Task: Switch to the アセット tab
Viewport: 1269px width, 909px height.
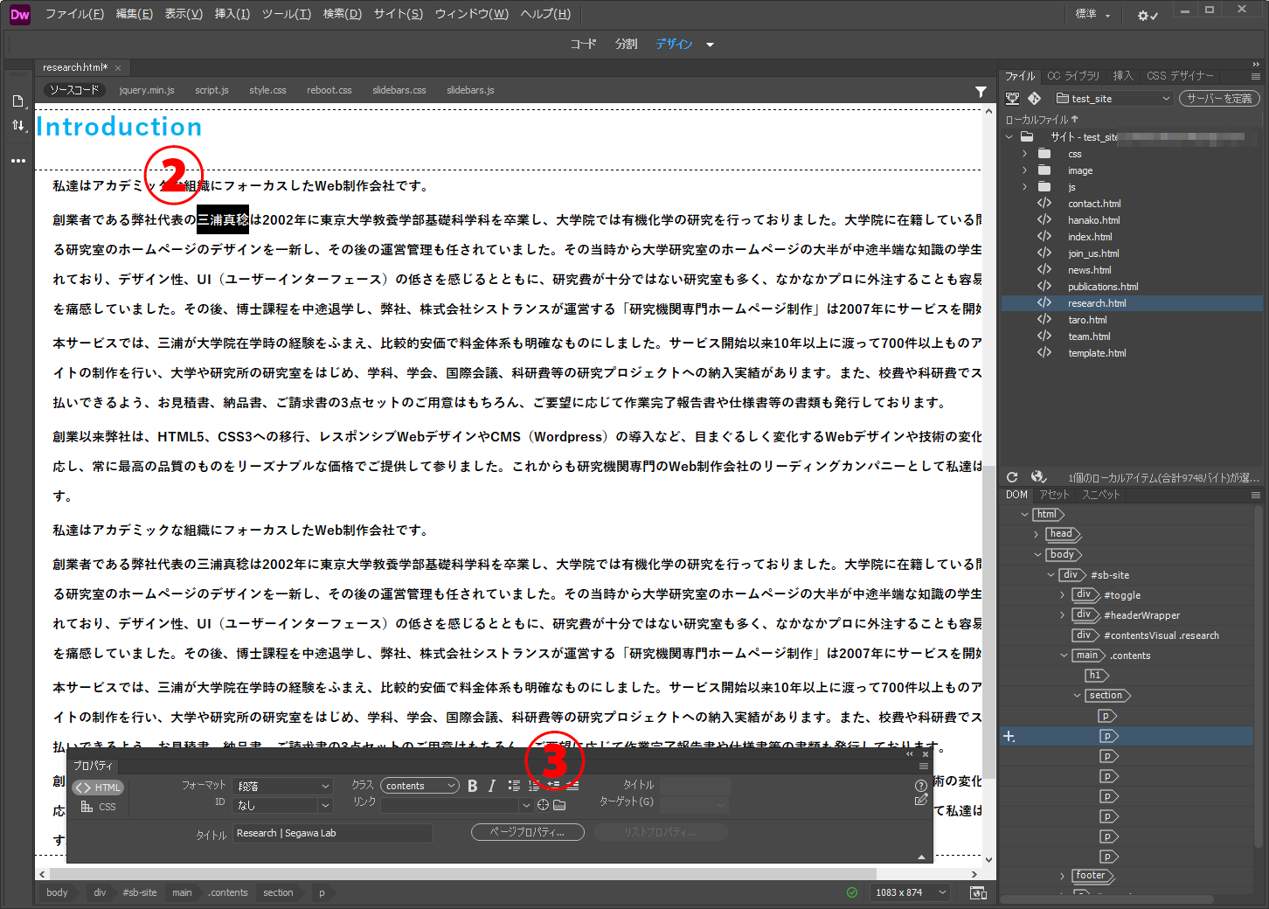Action: (x=1053, y=495)
